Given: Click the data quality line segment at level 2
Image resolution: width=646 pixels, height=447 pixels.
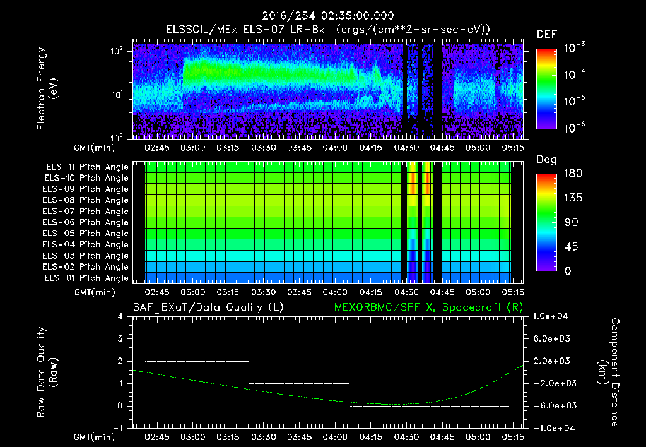Looking at the screenshot, I should tap(197, 361).
